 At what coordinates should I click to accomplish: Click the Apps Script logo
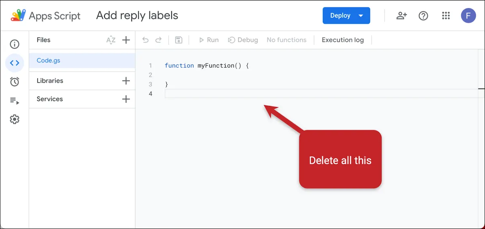pyautogui.click(x=18, y=16)
